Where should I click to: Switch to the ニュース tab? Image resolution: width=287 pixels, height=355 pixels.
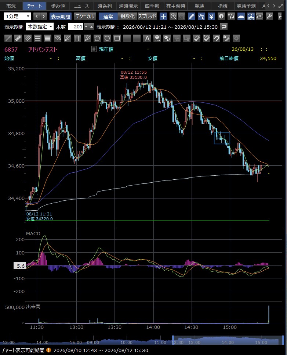(81, 6)
